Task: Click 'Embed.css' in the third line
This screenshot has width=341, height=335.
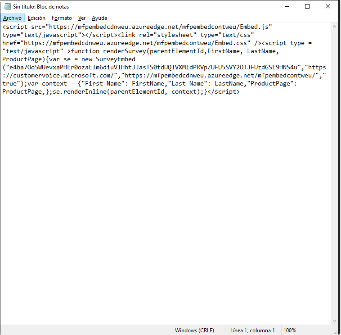Action: click(x=231, y=43)
